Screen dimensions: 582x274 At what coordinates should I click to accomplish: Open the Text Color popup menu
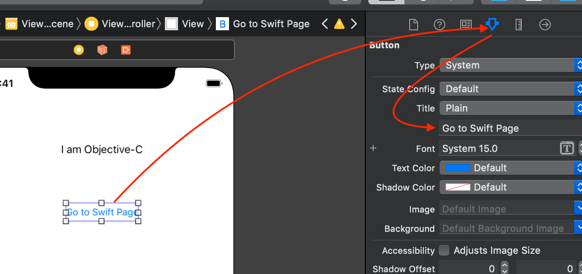pyautogui.click(x=510, y=168)
